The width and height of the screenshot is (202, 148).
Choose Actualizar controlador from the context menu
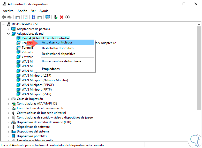(x=64, y=42)
